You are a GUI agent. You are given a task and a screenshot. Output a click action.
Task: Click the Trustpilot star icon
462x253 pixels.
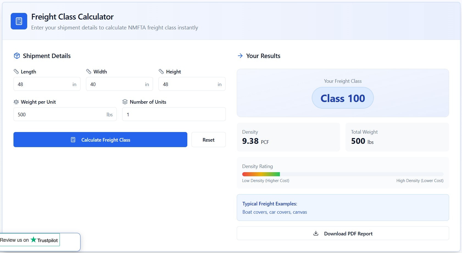[34, 240]
